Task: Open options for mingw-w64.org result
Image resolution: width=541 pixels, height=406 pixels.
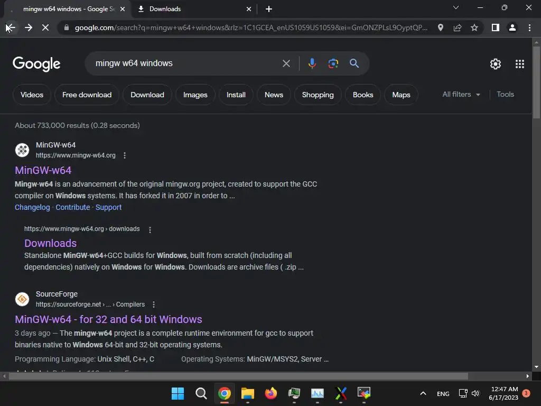Action: point(125,155)
